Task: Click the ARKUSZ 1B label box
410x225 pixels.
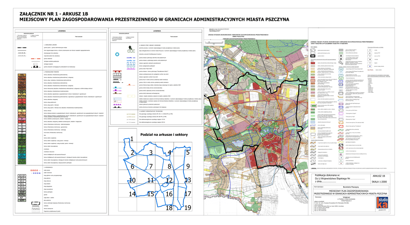Action: [378, 176]
